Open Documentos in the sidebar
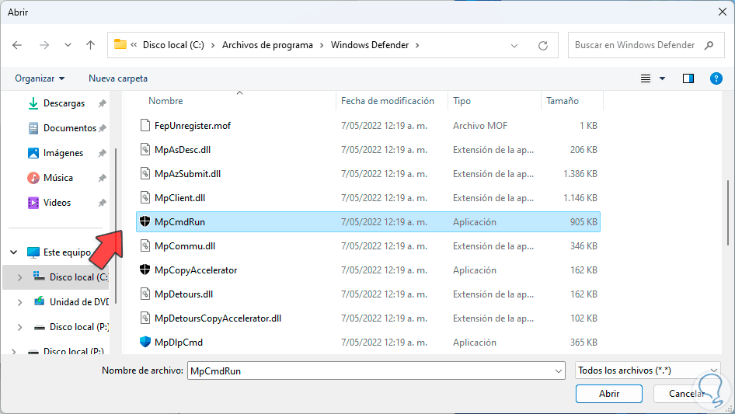The image size is (735, 414). [x=70, y=128]
